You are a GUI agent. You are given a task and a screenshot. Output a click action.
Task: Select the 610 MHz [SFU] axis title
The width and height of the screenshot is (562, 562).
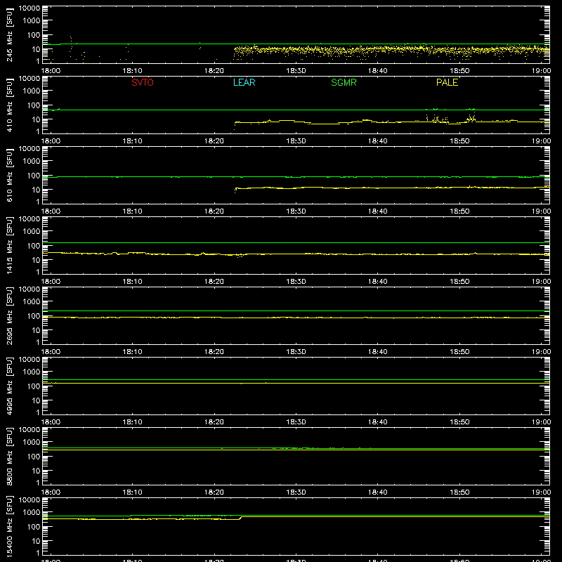coord(10,175)
